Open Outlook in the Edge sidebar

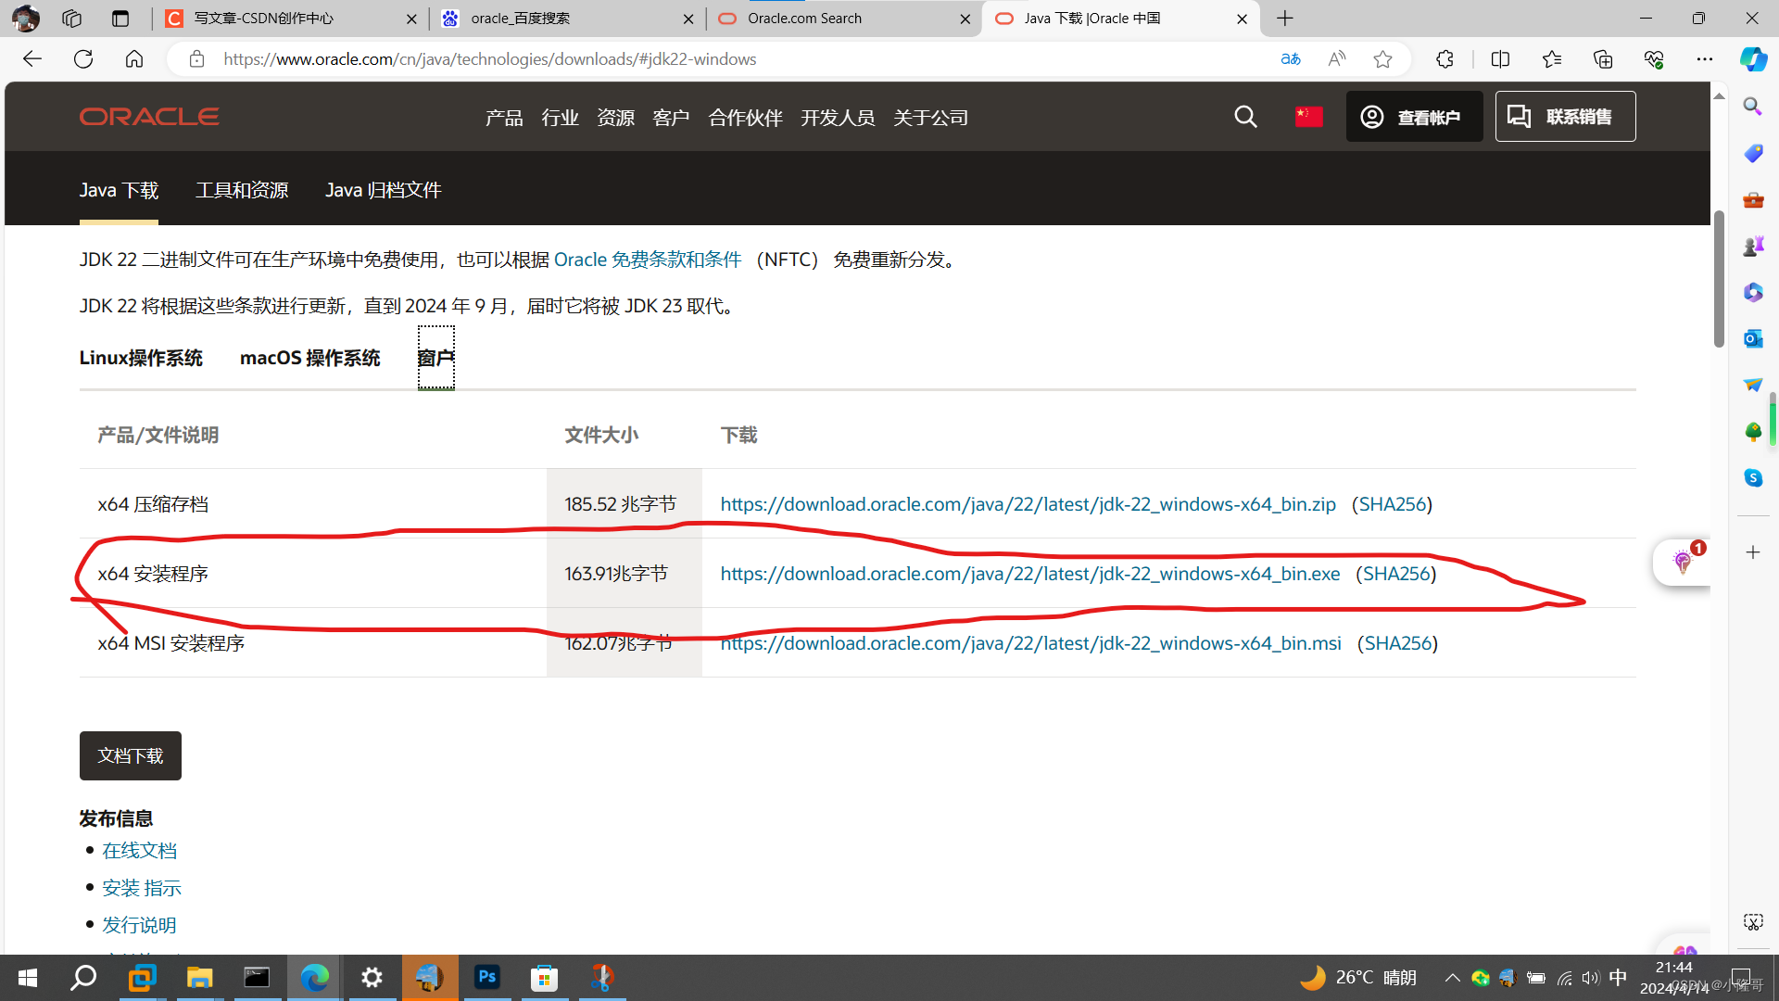[1752, 338]
